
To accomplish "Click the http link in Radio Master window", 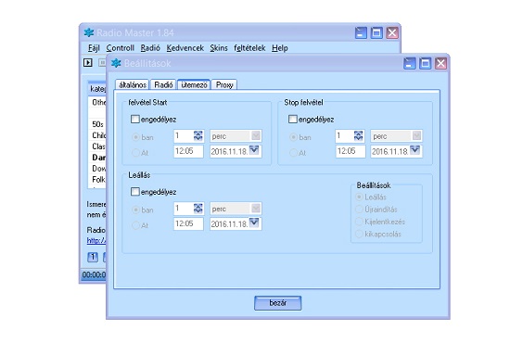I will tap(96, 241).
